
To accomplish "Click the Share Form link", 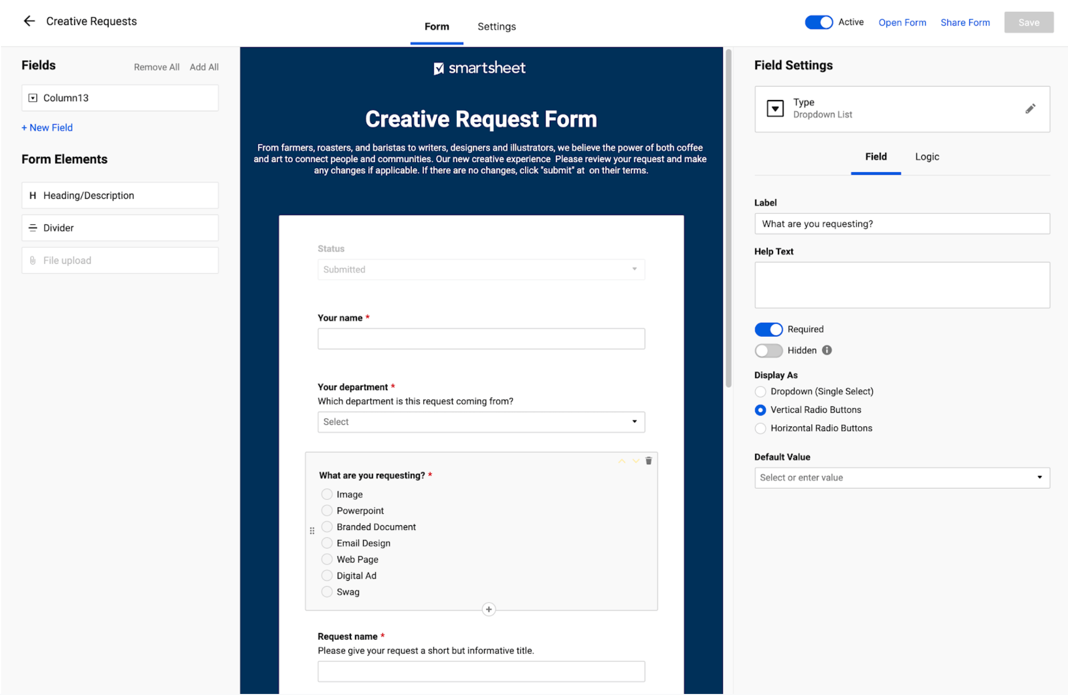I will coord(965,22).
